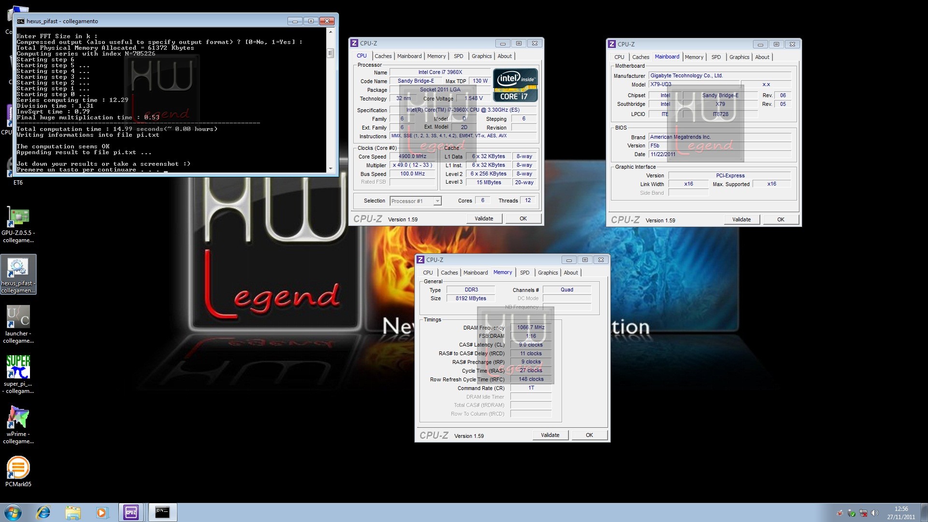
Task: Click the Bus Speed value 100.0 MHz
Action: [x=412, y=174]
